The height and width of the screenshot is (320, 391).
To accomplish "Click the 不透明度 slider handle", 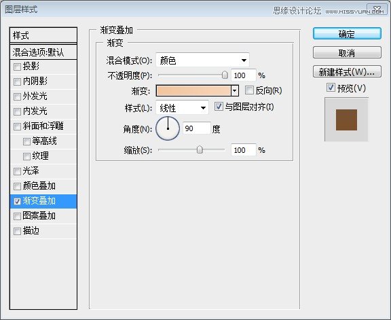I will (x=225, y=75).
